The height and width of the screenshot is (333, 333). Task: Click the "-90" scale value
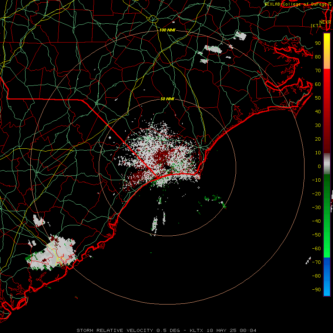point(316,290)
